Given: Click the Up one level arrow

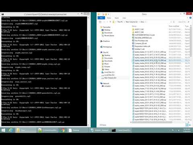Looking at the screenshot, I should click(110, 22).
